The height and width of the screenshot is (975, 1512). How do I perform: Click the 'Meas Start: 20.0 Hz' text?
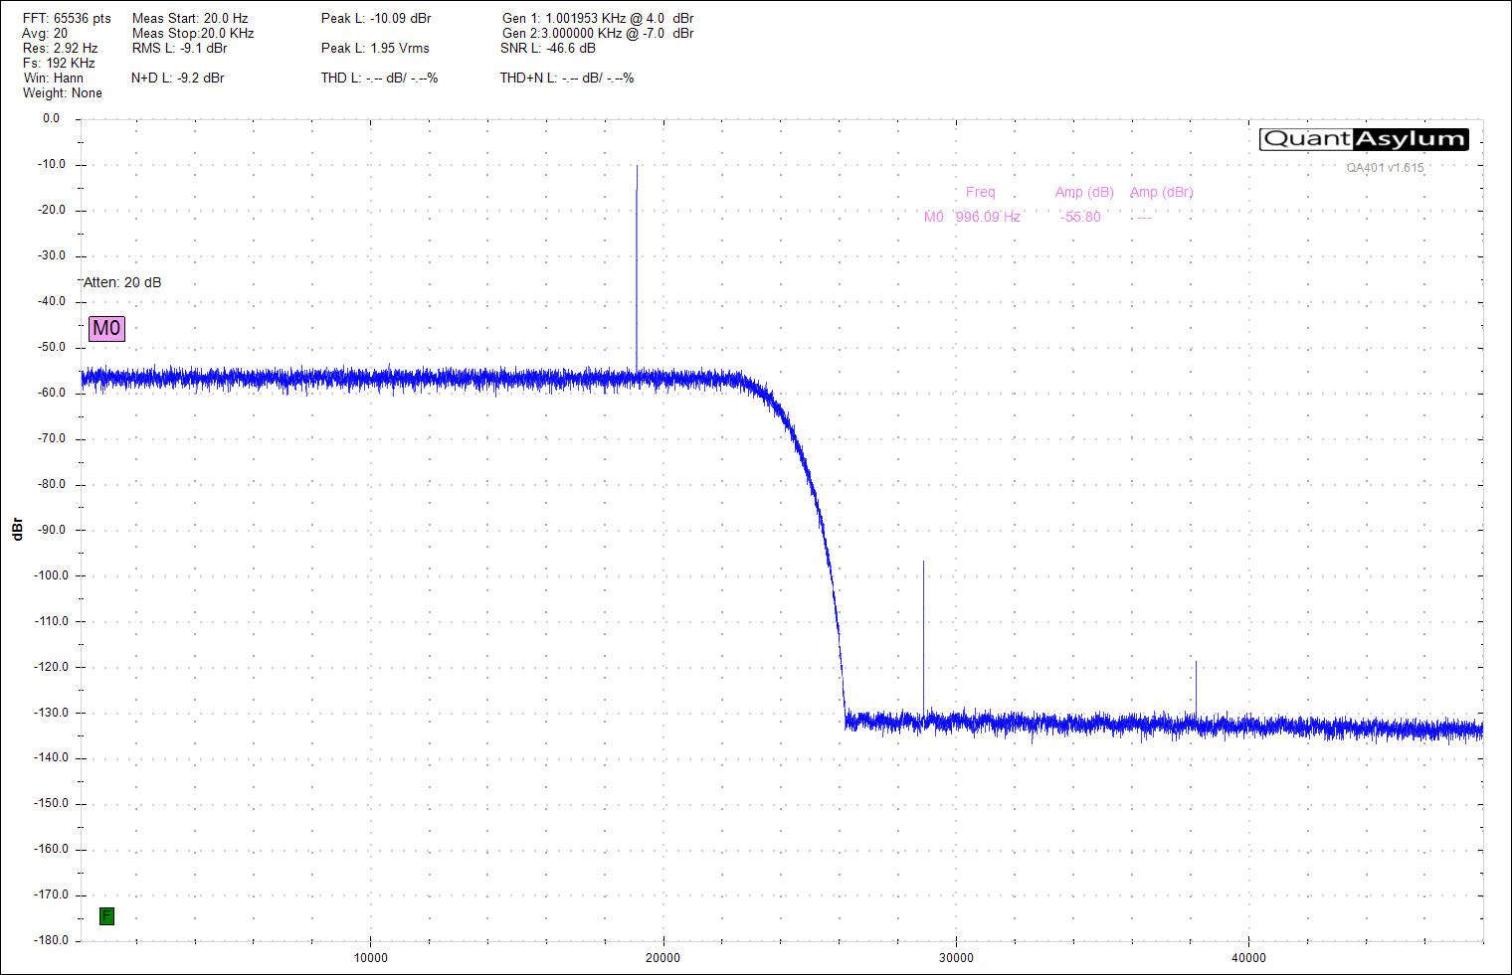pos(190,19)
